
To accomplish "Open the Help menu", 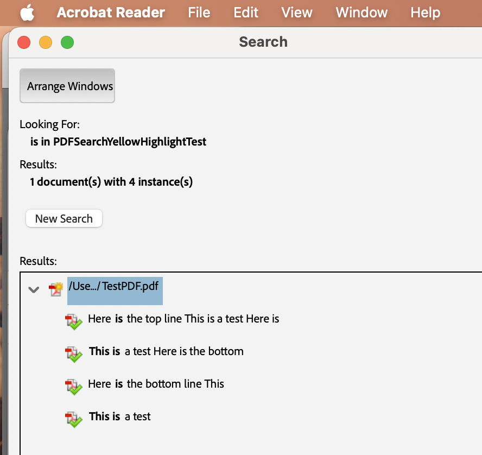I will point(426,12).
